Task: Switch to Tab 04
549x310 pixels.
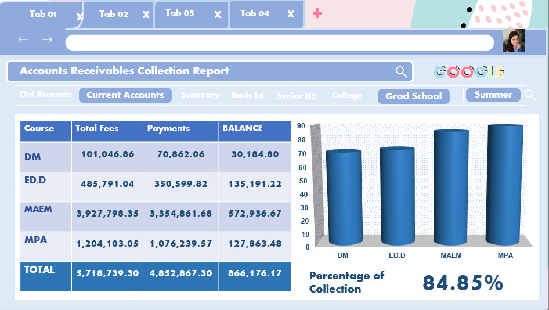Action: click(255, 13)
